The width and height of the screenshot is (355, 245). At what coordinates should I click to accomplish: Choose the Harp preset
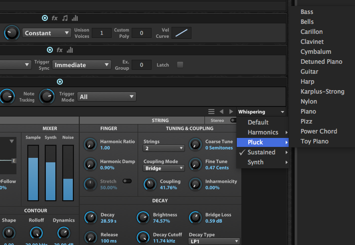(307, 82)
